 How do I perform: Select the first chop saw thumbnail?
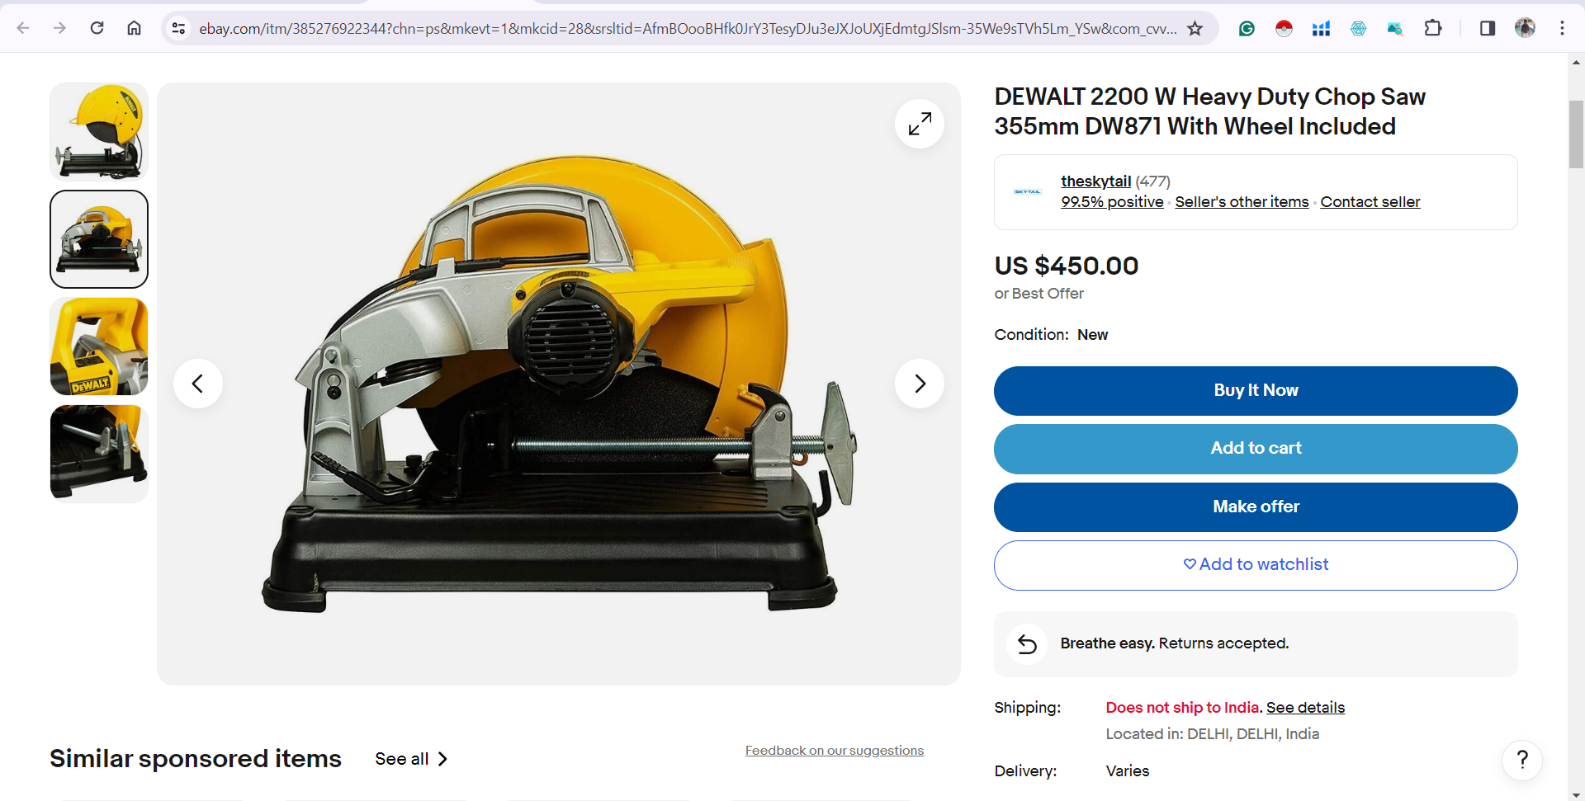point(99,132)
